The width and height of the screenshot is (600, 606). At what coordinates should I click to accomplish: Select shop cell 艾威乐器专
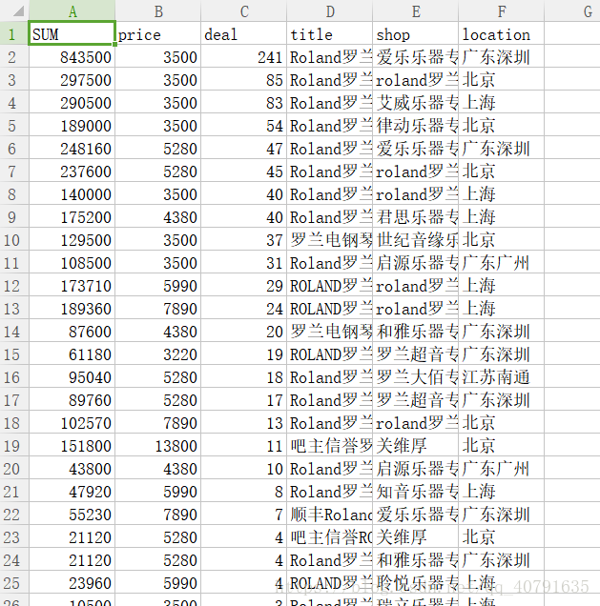(x=416, y=102)
